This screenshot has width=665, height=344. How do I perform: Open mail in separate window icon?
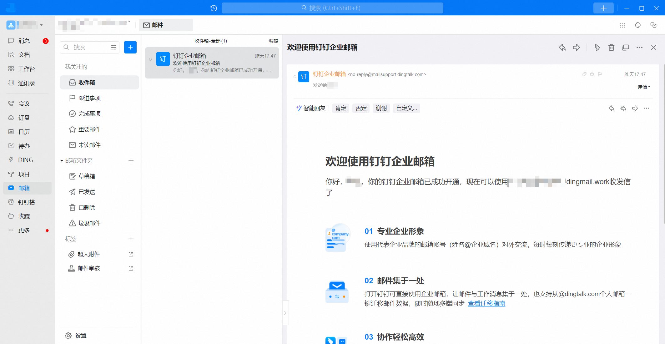(x=626, y=48)
